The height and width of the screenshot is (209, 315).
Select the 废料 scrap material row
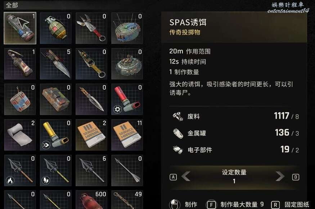235,116
